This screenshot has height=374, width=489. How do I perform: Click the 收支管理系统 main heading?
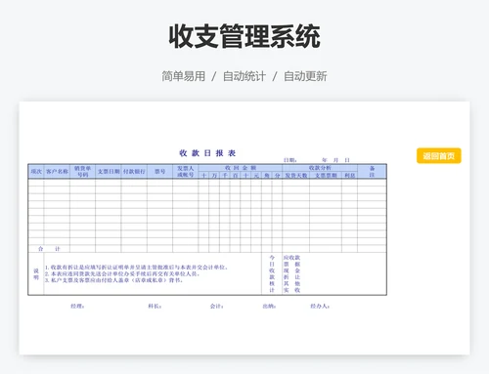(x=244, y=36)
